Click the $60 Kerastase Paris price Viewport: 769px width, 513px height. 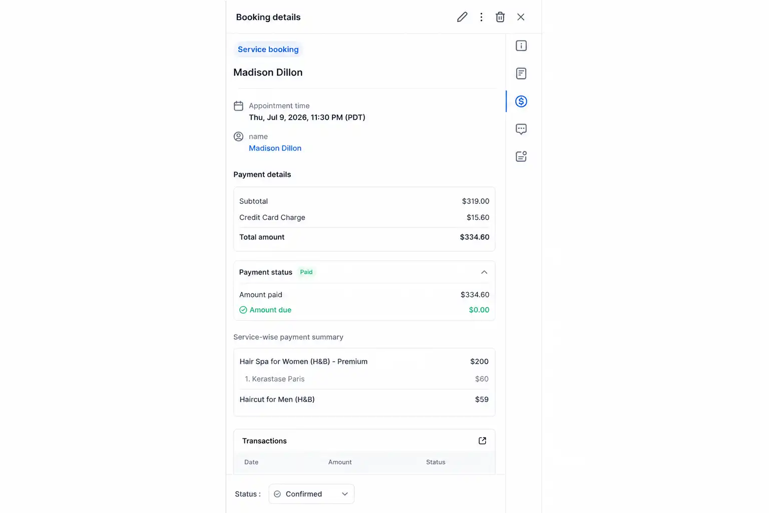click(x=482, y=379)
